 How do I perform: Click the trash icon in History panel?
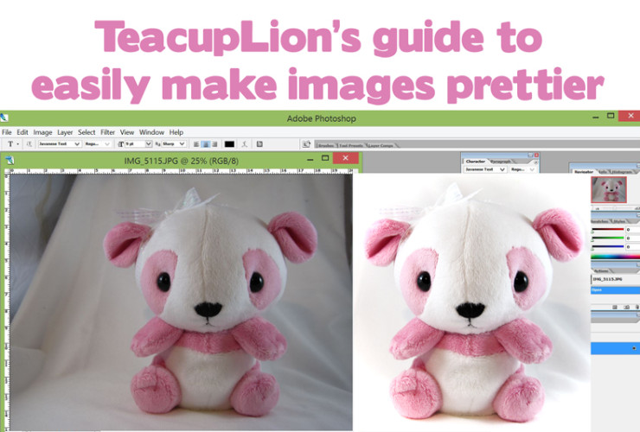click(637, 308)
